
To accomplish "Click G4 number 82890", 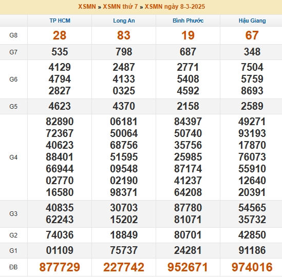I will click(x=60, y=122).
